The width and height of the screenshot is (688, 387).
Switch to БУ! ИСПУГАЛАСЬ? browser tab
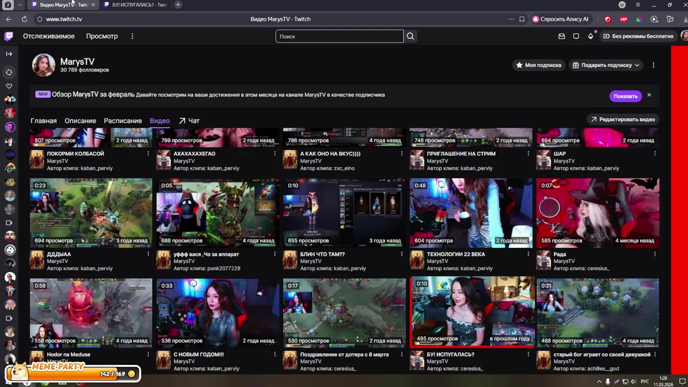135,5
